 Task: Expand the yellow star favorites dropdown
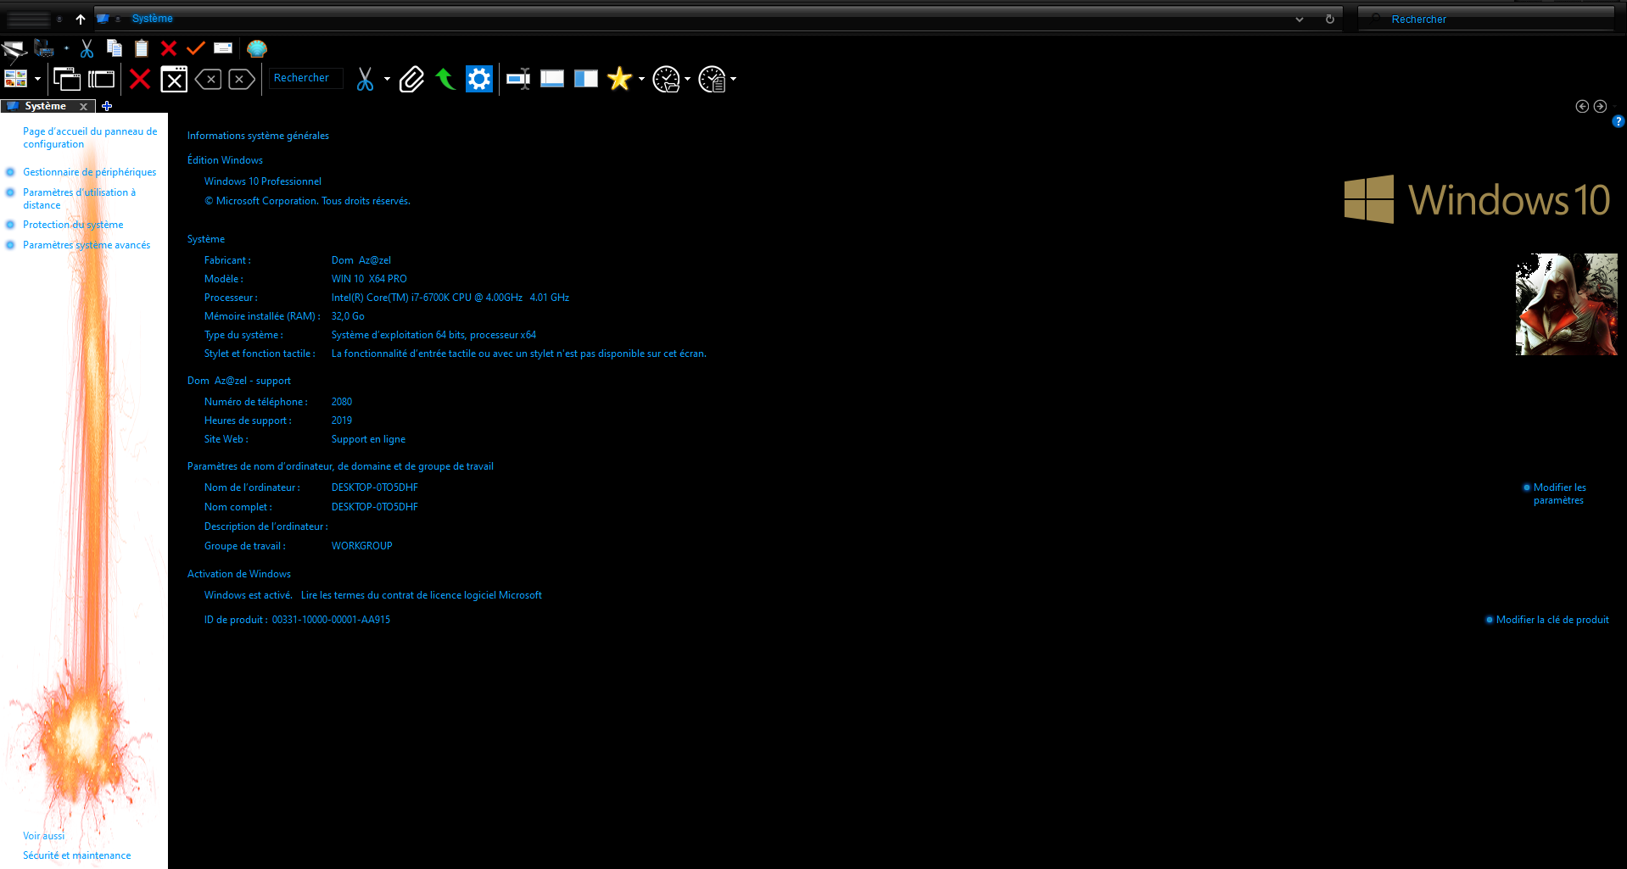(641, 80)
